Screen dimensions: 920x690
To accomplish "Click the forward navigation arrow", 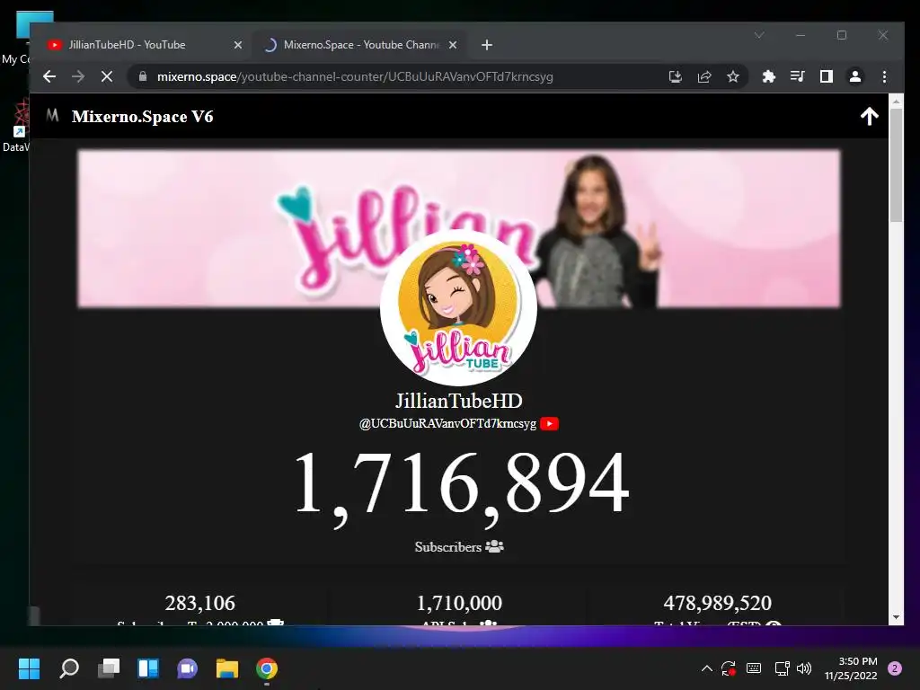I will (x=78, y=76).
